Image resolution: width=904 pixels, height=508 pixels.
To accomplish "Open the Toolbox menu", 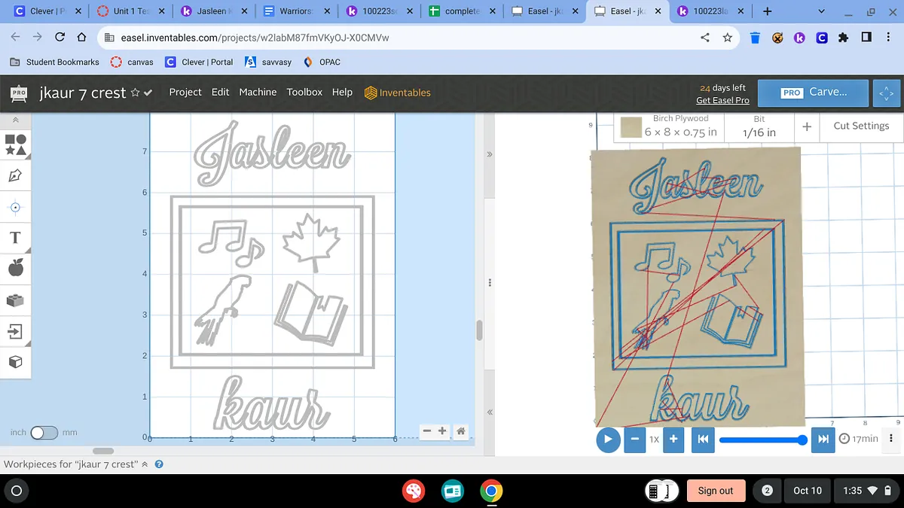I will pos(304,92).
